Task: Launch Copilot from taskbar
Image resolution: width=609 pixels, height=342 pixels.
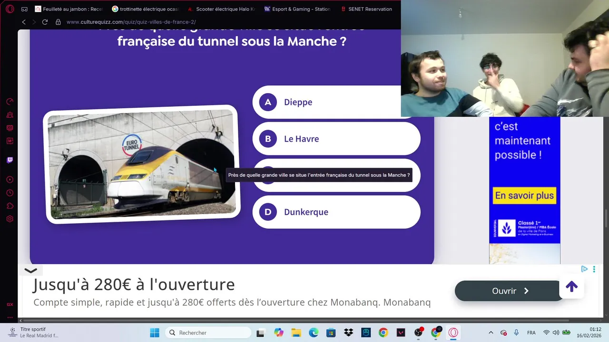Action: 278,332
